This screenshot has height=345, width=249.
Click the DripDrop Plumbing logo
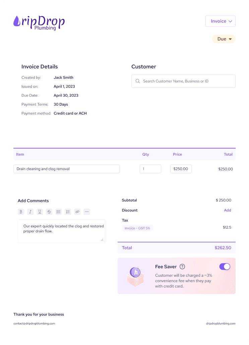pyautogui.click(x=39, y=23)
